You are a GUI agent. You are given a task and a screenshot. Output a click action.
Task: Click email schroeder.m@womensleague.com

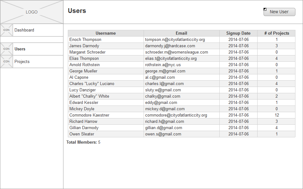click(x=177, y=52)
